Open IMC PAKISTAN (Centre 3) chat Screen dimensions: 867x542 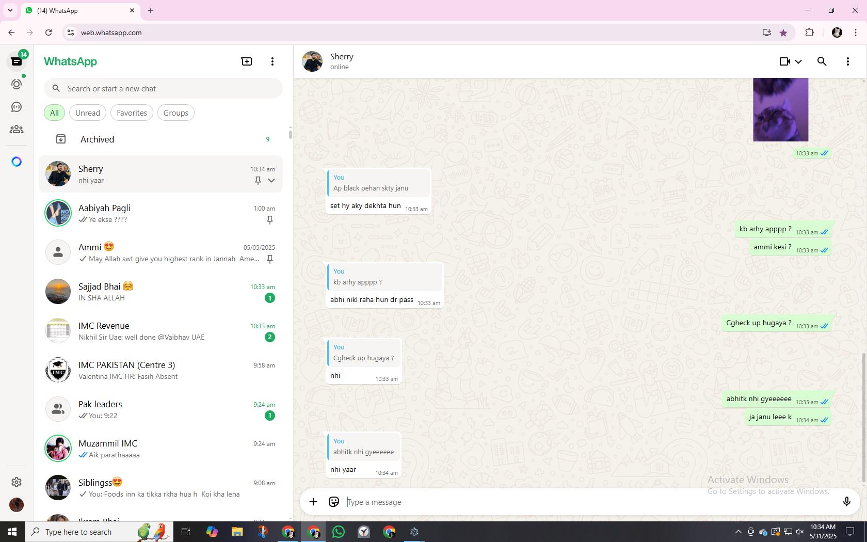point(160,370)
